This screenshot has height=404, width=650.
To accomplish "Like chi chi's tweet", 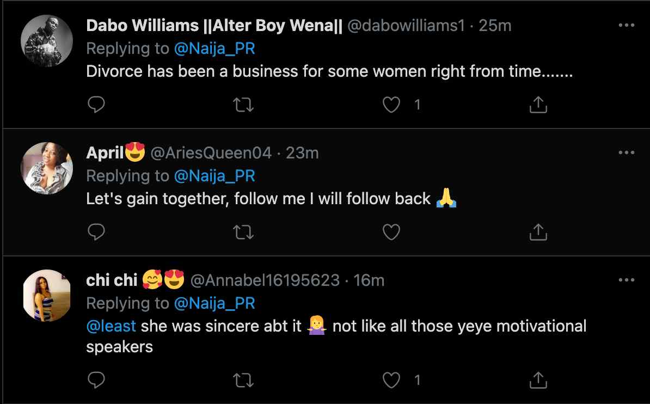I will (391, 380).
